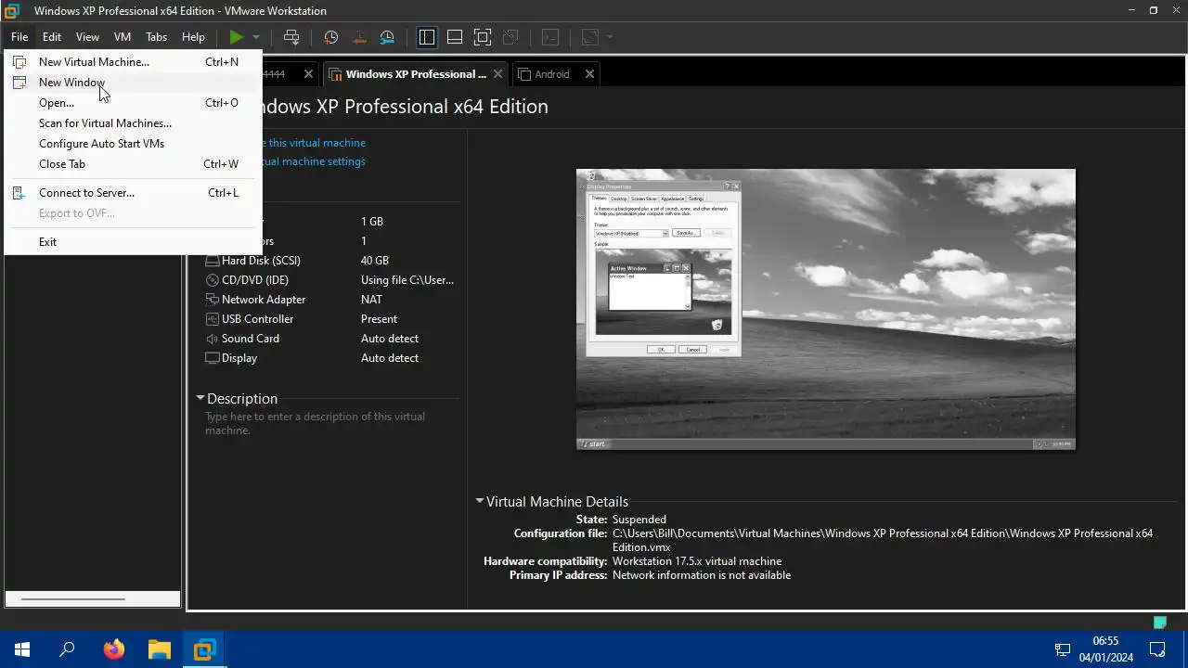Open the notification center icon

point(1157,649)
